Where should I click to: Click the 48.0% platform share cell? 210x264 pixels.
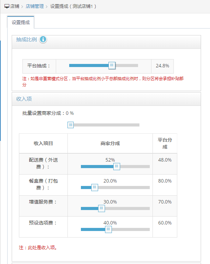pyautogui.click(x=165, y=160)
